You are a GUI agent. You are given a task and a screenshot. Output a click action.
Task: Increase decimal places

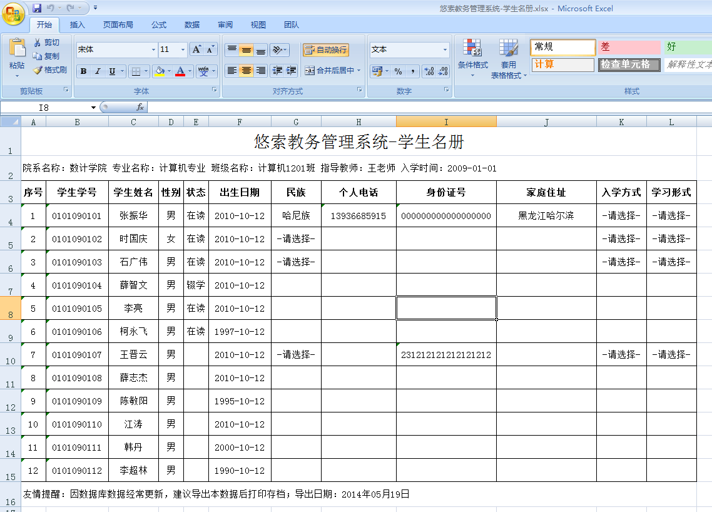pos(429,71)
